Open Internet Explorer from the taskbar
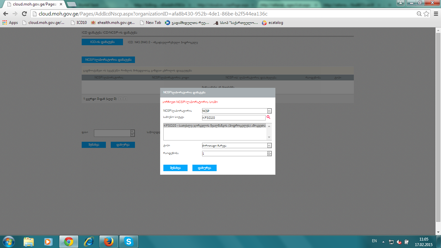This screenshot has height=248, width=441. (89, 242)
